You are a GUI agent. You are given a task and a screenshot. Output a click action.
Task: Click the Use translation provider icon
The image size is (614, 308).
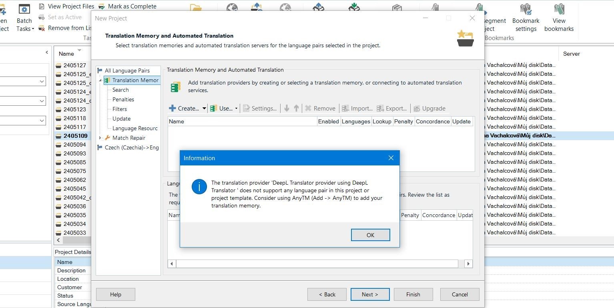[x=214, y=109]
